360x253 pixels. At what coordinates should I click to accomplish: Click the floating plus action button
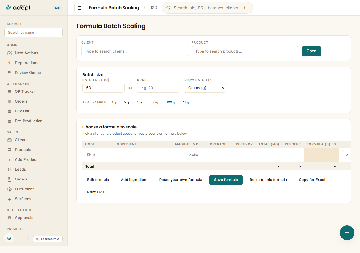[347, 233]
